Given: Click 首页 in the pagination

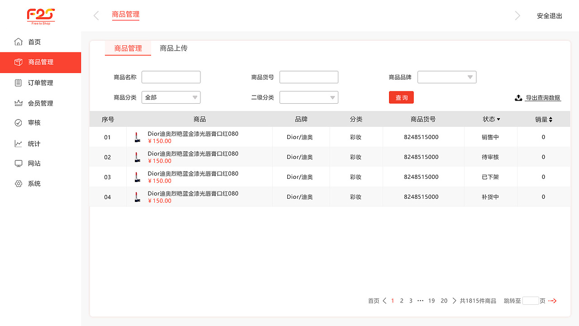Looking at the screenshot, I should click(x=374, y=301).
